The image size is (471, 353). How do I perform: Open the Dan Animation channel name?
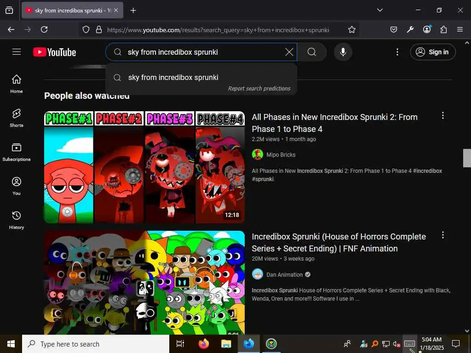[x=284, y=275]
